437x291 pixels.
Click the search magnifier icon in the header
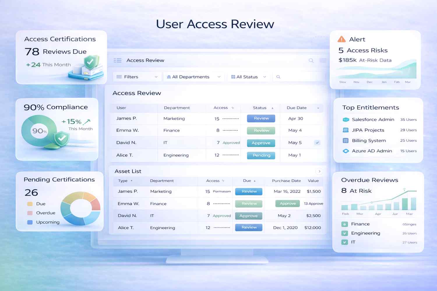(x=311, y=60)
